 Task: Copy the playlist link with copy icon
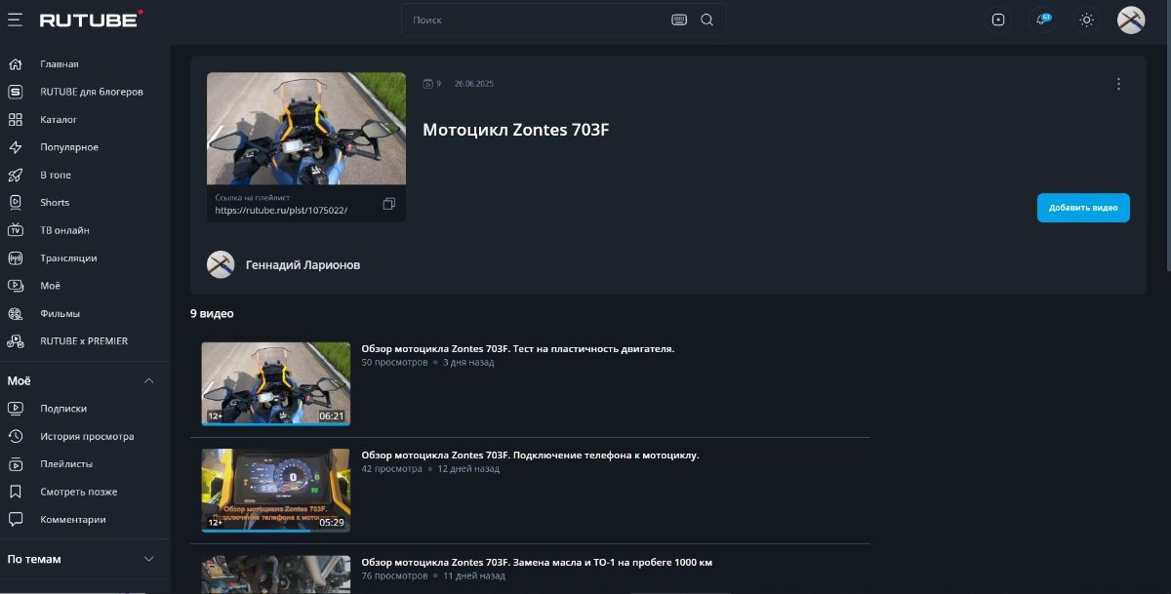[x=388, y=204]
